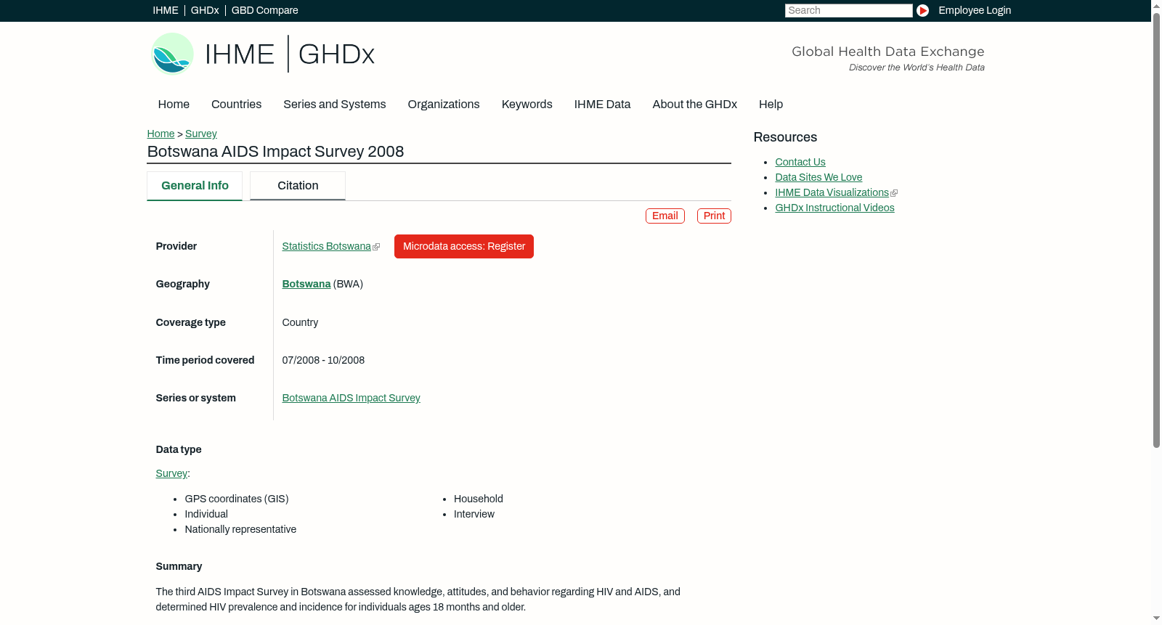This screenshot has width=1162, height=625.
Task: Open the GHDx link in top bar
Action: (205, 10)
